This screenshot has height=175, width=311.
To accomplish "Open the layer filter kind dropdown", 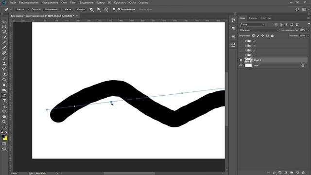I will tap(252, 25).
